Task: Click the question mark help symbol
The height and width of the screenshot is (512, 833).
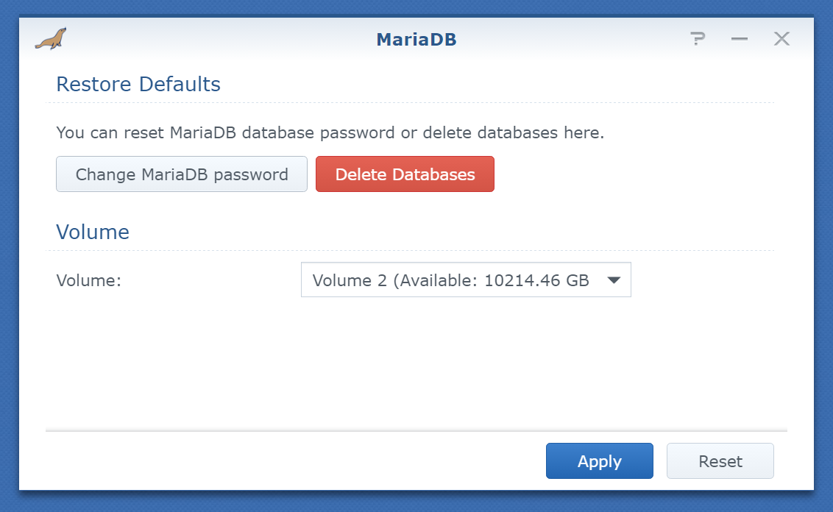Action: [698, 38]
